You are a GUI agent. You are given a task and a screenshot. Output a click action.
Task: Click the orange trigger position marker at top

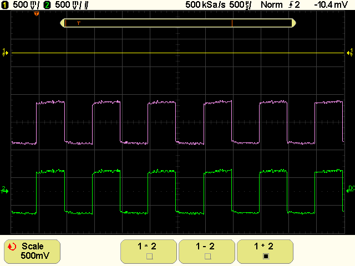pos(37,14)
